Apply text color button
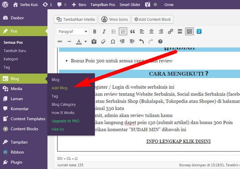Image resolution: width=240 pixels, height=169 pixels. tap(79, 41)
